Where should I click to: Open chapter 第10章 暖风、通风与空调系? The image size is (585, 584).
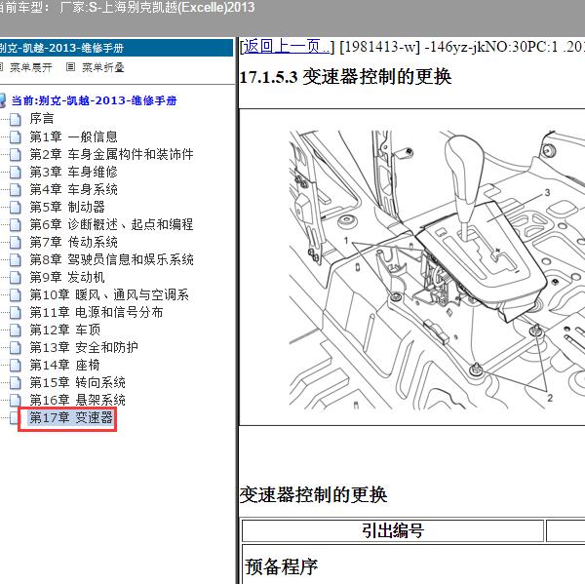point(109,294)
